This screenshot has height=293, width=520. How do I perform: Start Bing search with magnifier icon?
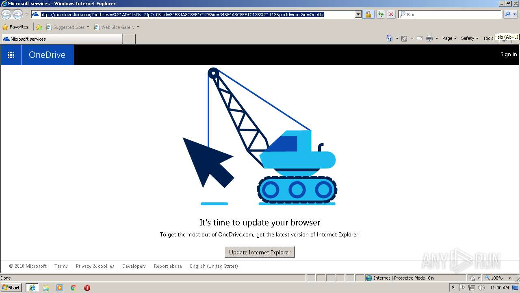507,14
